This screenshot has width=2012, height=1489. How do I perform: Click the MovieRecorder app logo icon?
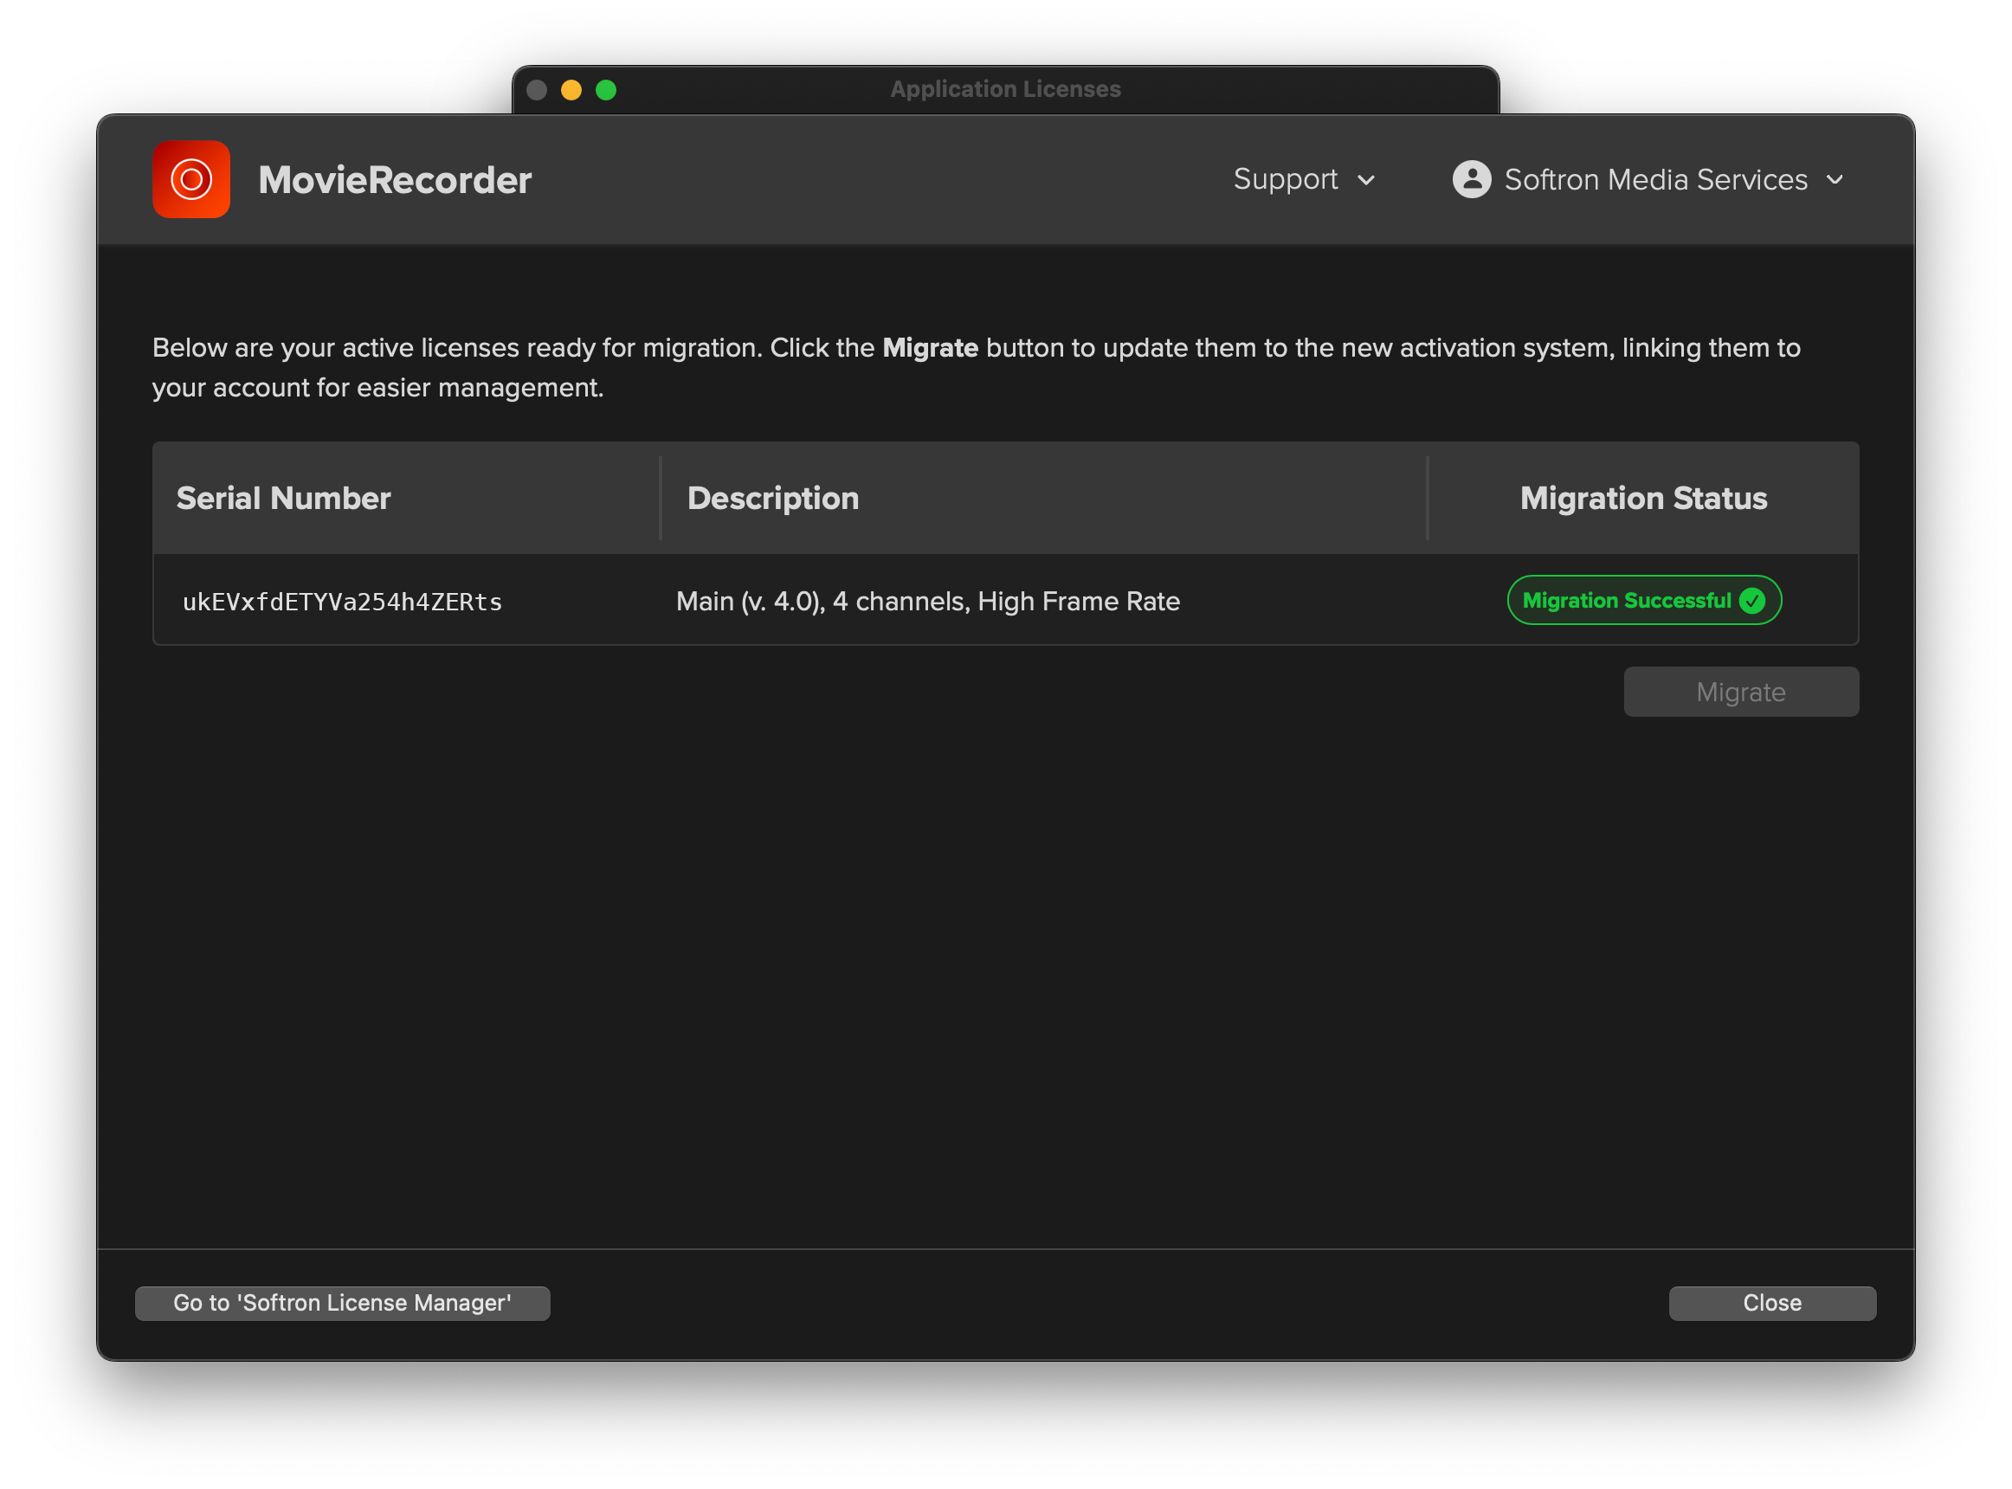click(x=191, y=179)
